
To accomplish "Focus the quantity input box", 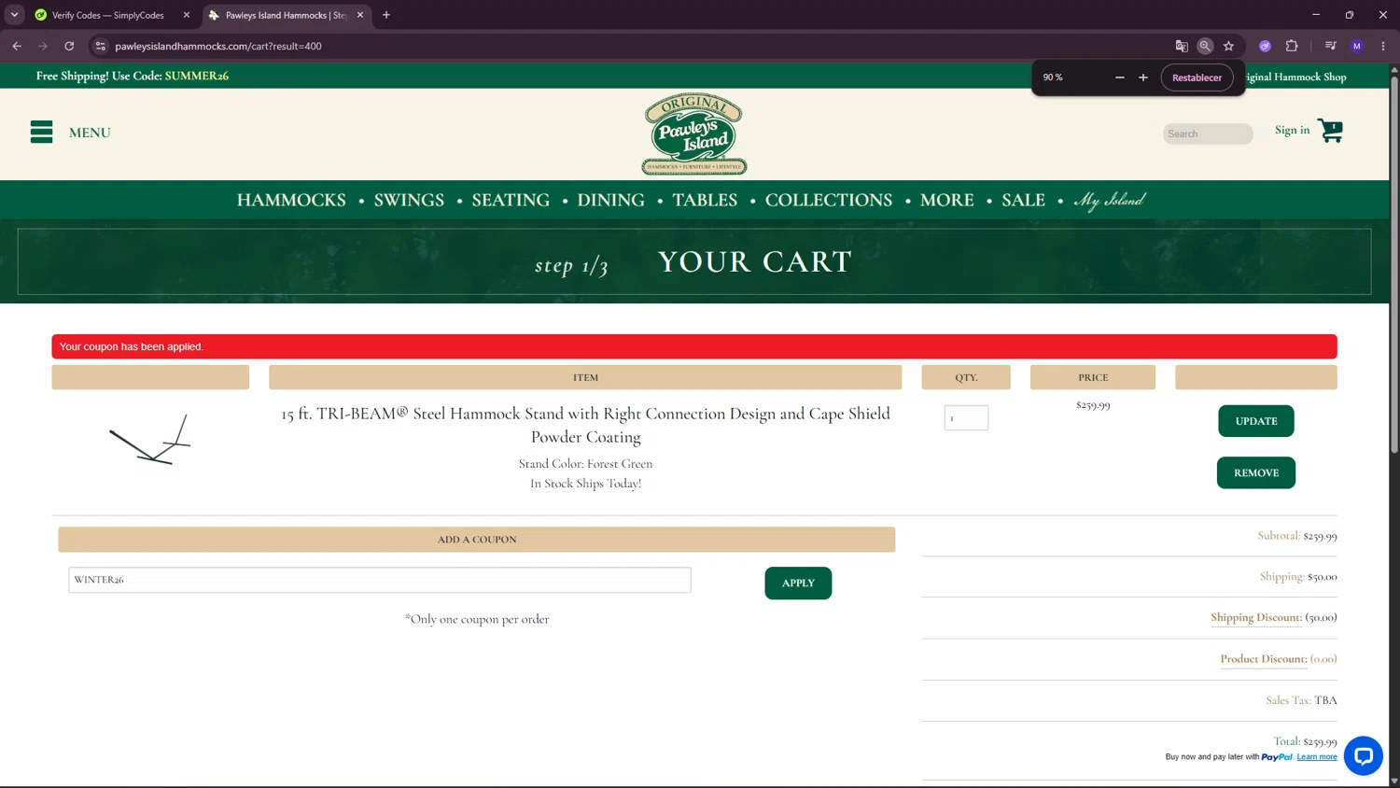I will (x=966, y=417).
